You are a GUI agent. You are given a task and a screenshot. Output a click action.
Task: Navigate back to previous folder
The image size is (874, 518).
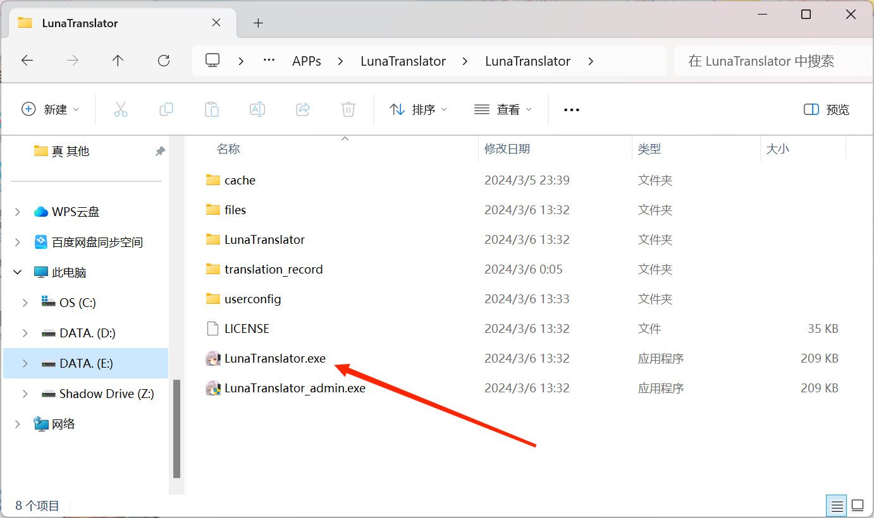pos(27,61)
